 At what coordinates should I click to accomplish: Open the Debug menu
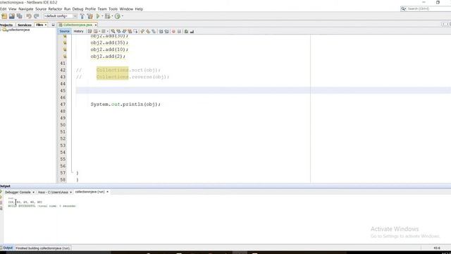78,9
